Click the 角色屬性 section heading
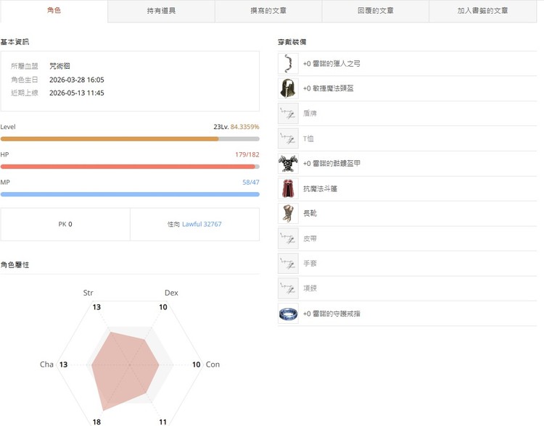The width and height of the screenshot is (544, 426). click(x=15, y=265)
